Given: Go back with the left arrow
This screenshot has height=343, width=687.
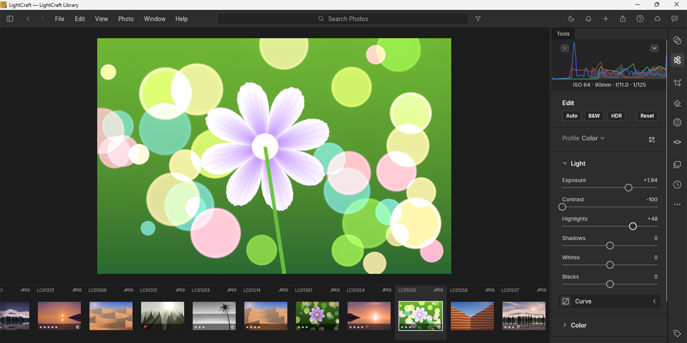Looking at the screenshot, I should tap(28, 19).
